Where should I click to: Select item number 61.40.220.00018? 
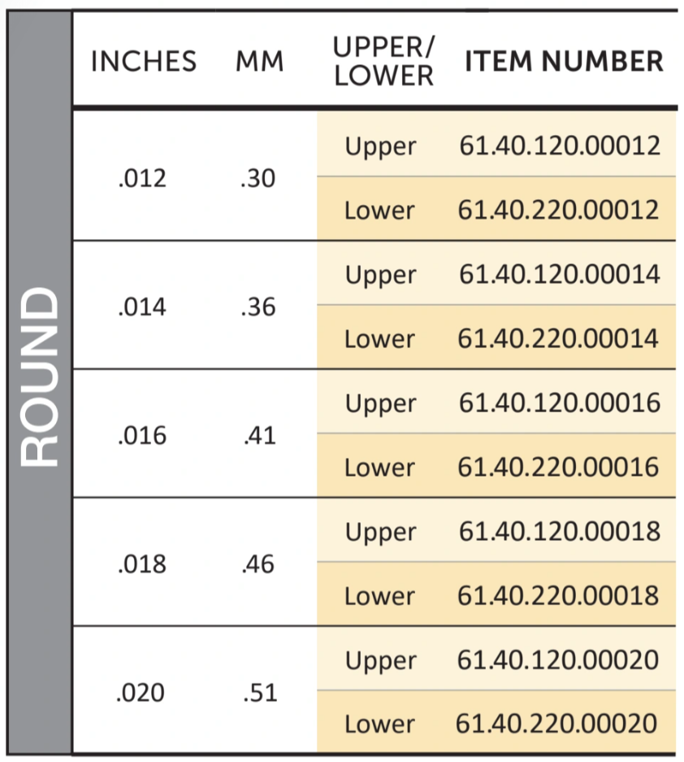558,595
